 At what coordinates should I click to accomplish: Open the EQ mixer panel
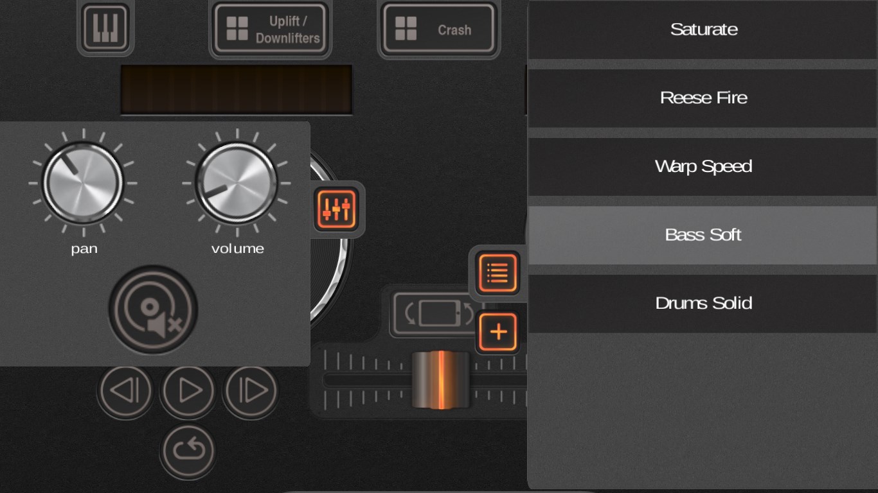click(337, 207)
